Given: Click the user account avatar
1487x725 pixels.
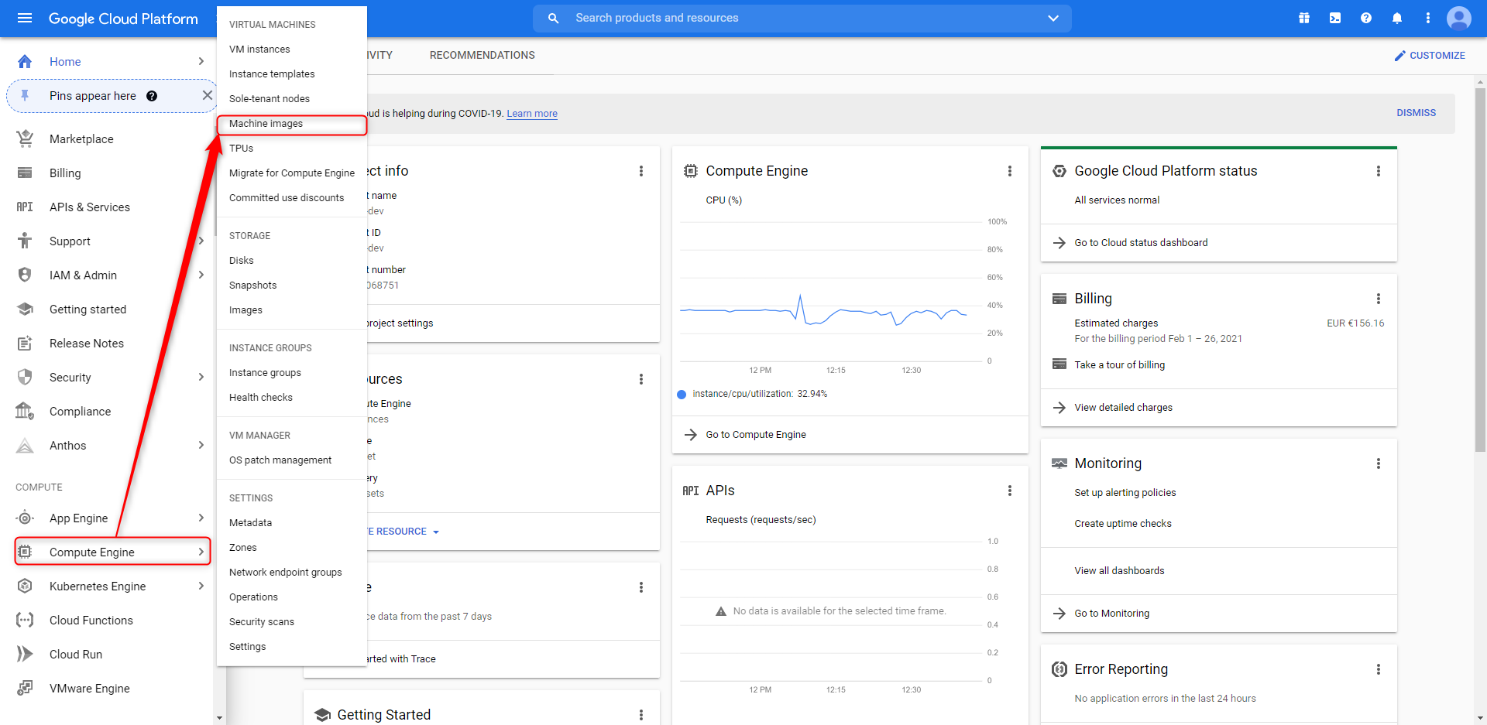Looking at the screenshot, I should pos(1459,18).
